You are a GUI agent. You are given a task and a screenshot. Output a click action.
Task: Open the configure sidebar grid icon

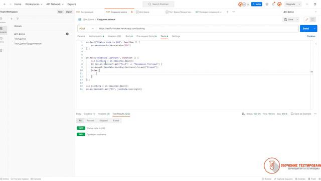click(x=1, y=51)
